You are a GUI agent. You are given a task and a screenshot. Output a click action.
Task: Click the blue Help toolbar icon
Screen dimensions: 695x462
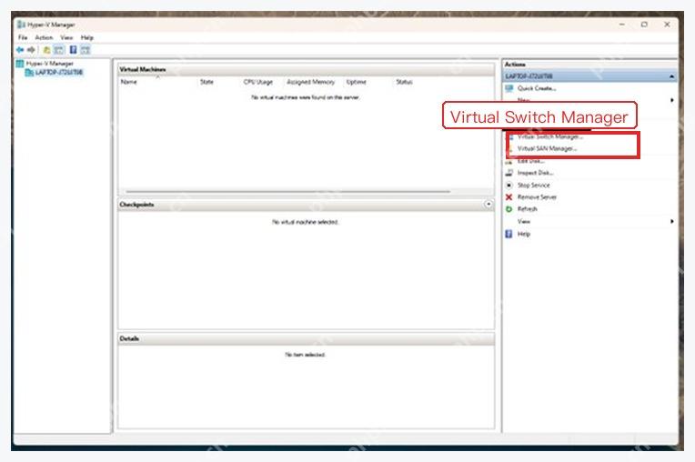(73, 50)
